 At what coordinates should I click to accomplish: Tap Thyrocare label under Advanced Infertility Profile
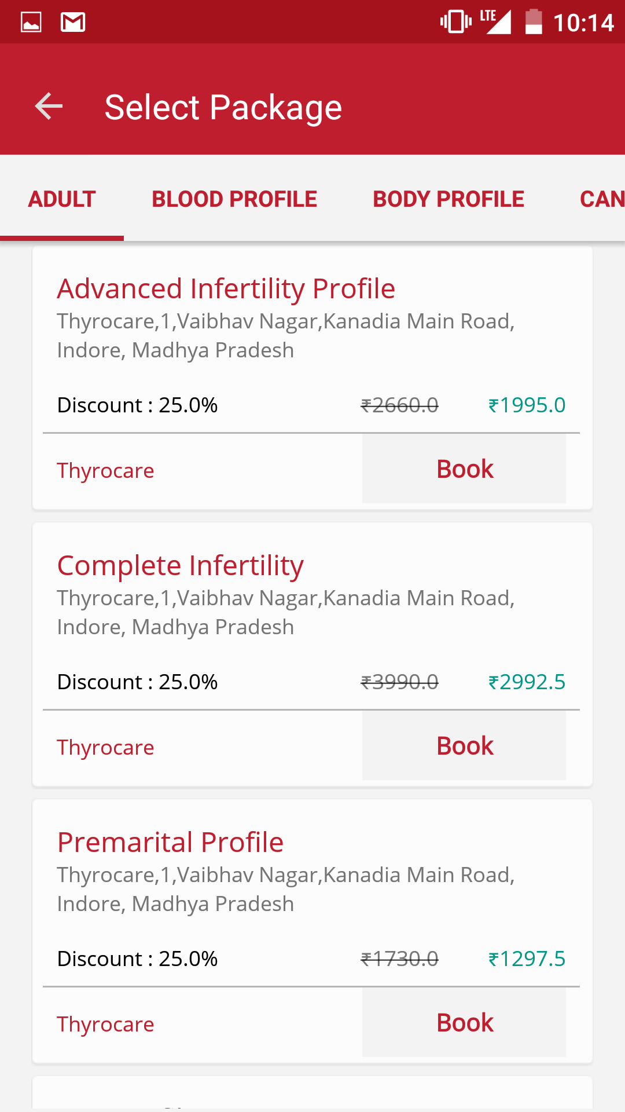[x=105, y=471]
